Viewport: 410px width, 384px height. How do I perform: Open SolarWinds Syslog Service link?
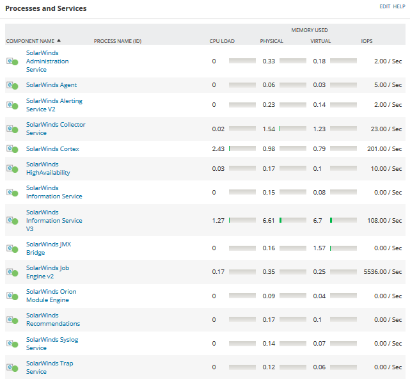[52, 344]
